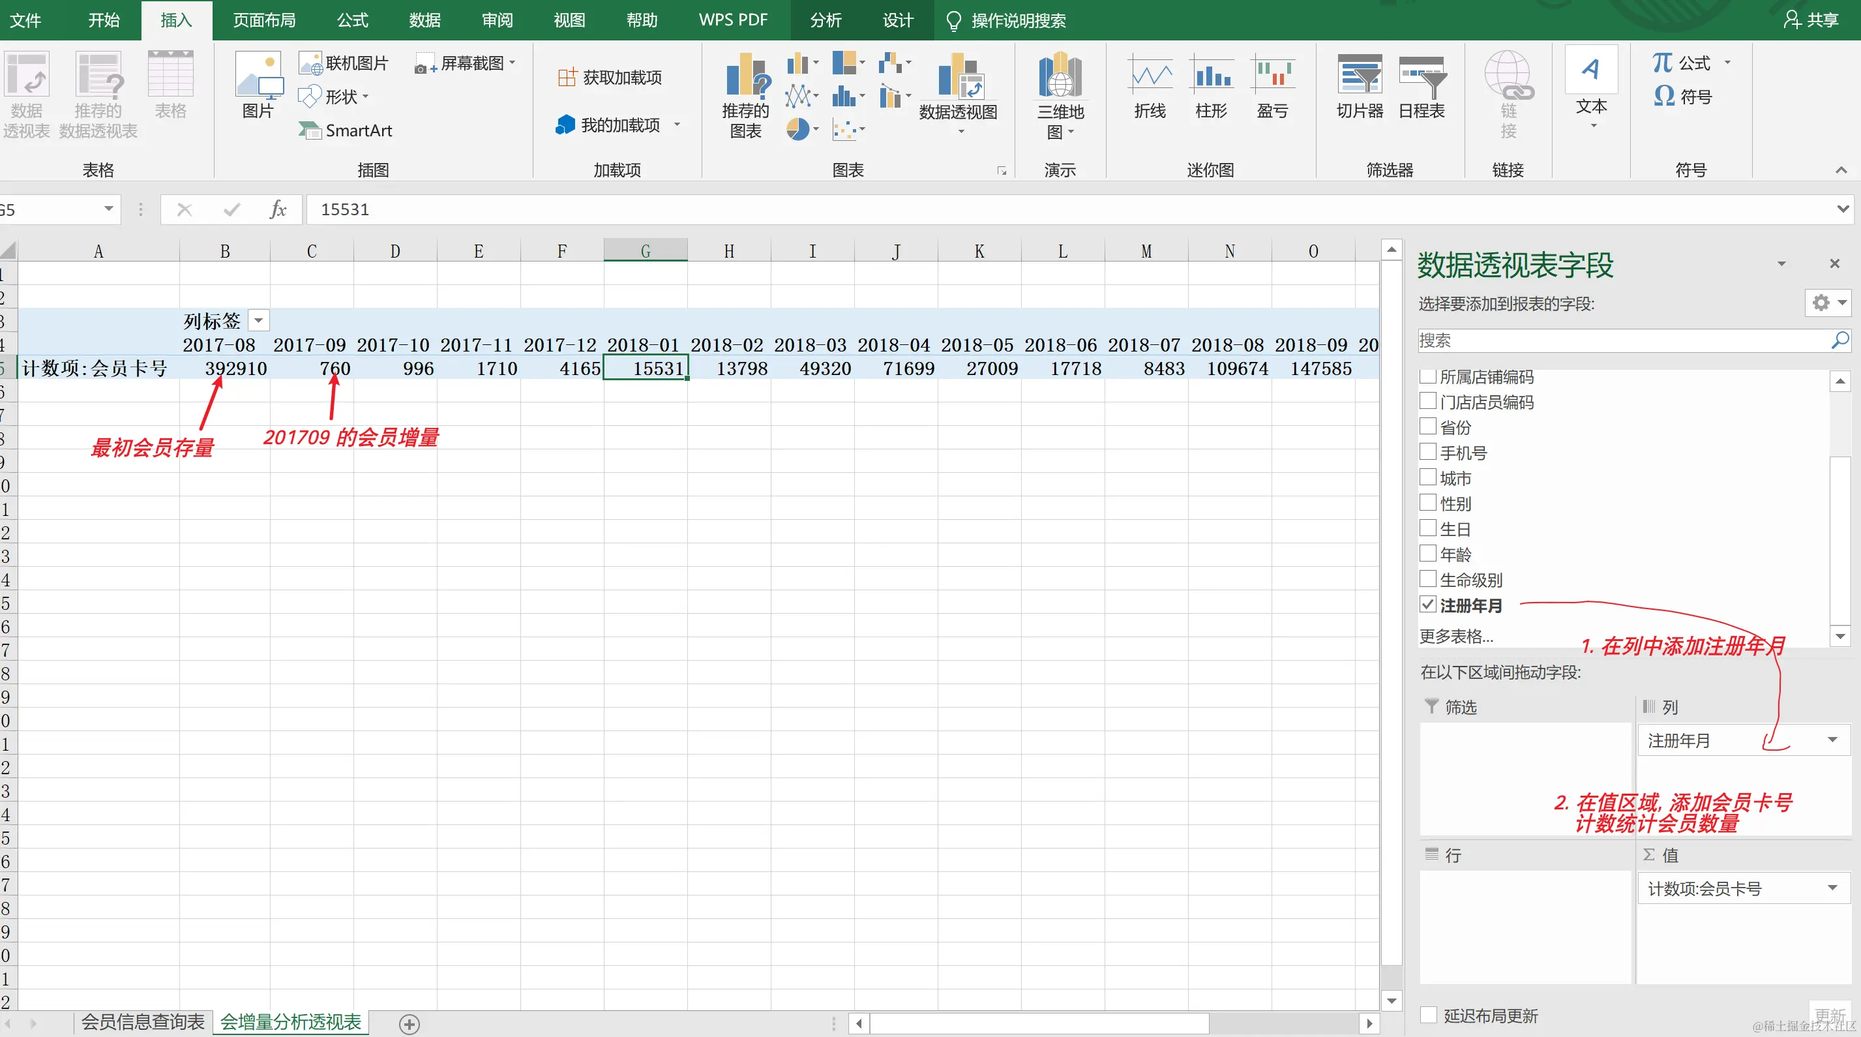Enable 延迟布局更新 checkbox
The width and height of the screenshot is (1861, 1037).
coord(1429,1015)
